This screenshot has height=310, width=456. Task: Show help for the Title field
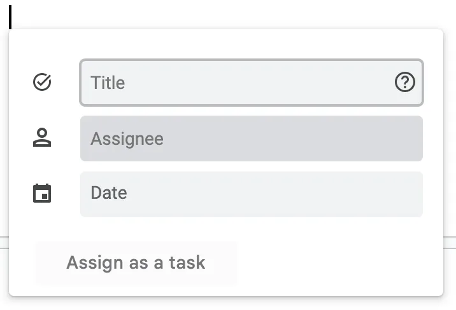point(405,82)
